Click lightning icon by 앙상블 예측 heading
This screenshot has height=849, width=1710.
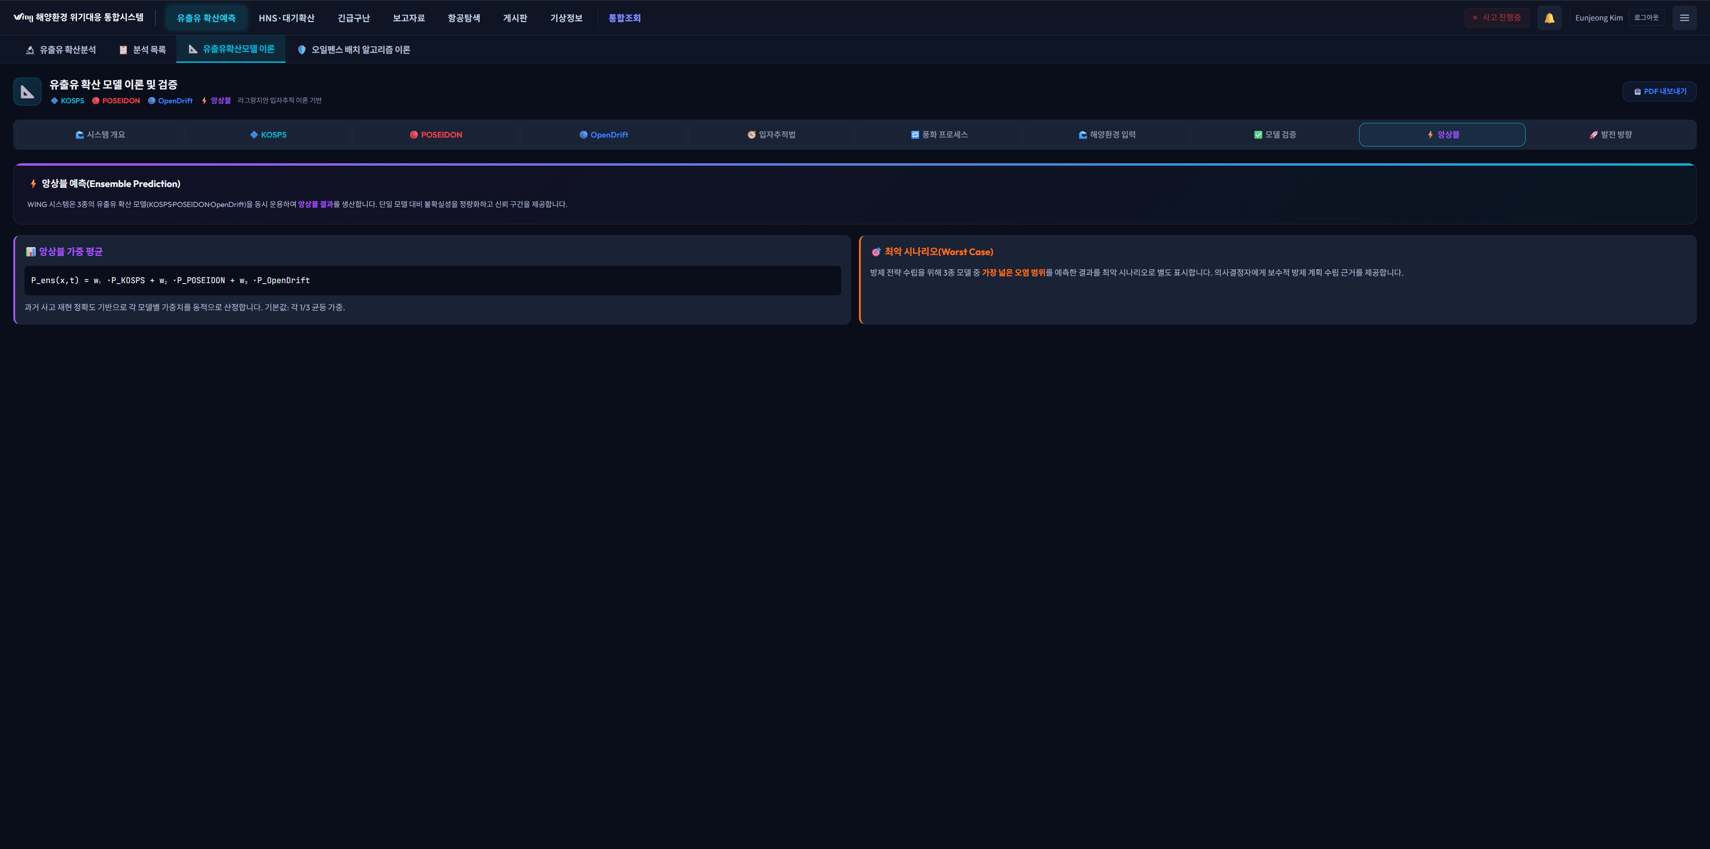(x=33, y=184)
